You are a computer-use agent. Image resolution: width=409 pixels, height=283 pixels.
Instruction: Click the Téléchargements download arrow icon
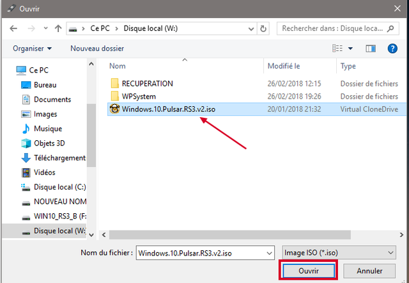(26, 158)
